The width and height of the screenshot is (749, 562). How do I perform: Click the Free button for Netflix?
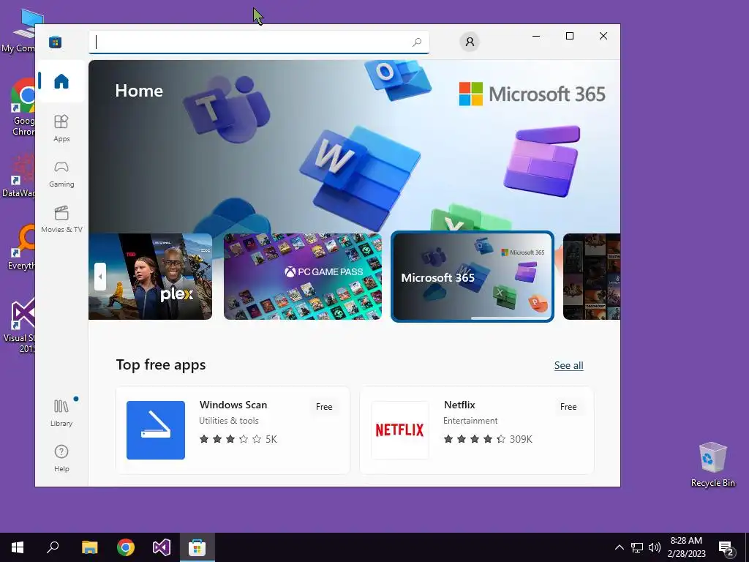(568, 407)
